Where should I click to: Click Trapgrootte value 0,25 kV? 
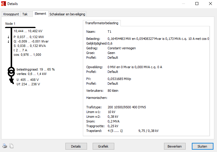click(113, 126)
